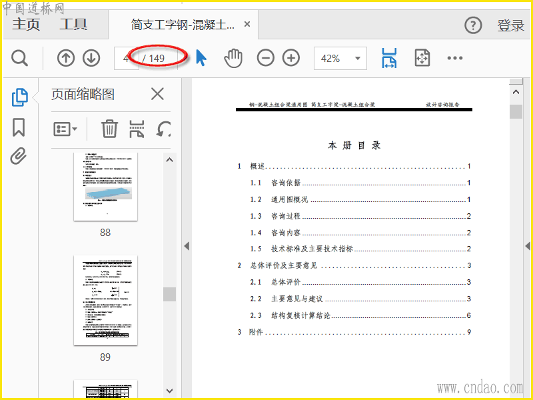Open more tools ellipsis menu
Image resolution: width=533 pixels, height=400 pixels.
pyautogui.click(x=455, y=58)
